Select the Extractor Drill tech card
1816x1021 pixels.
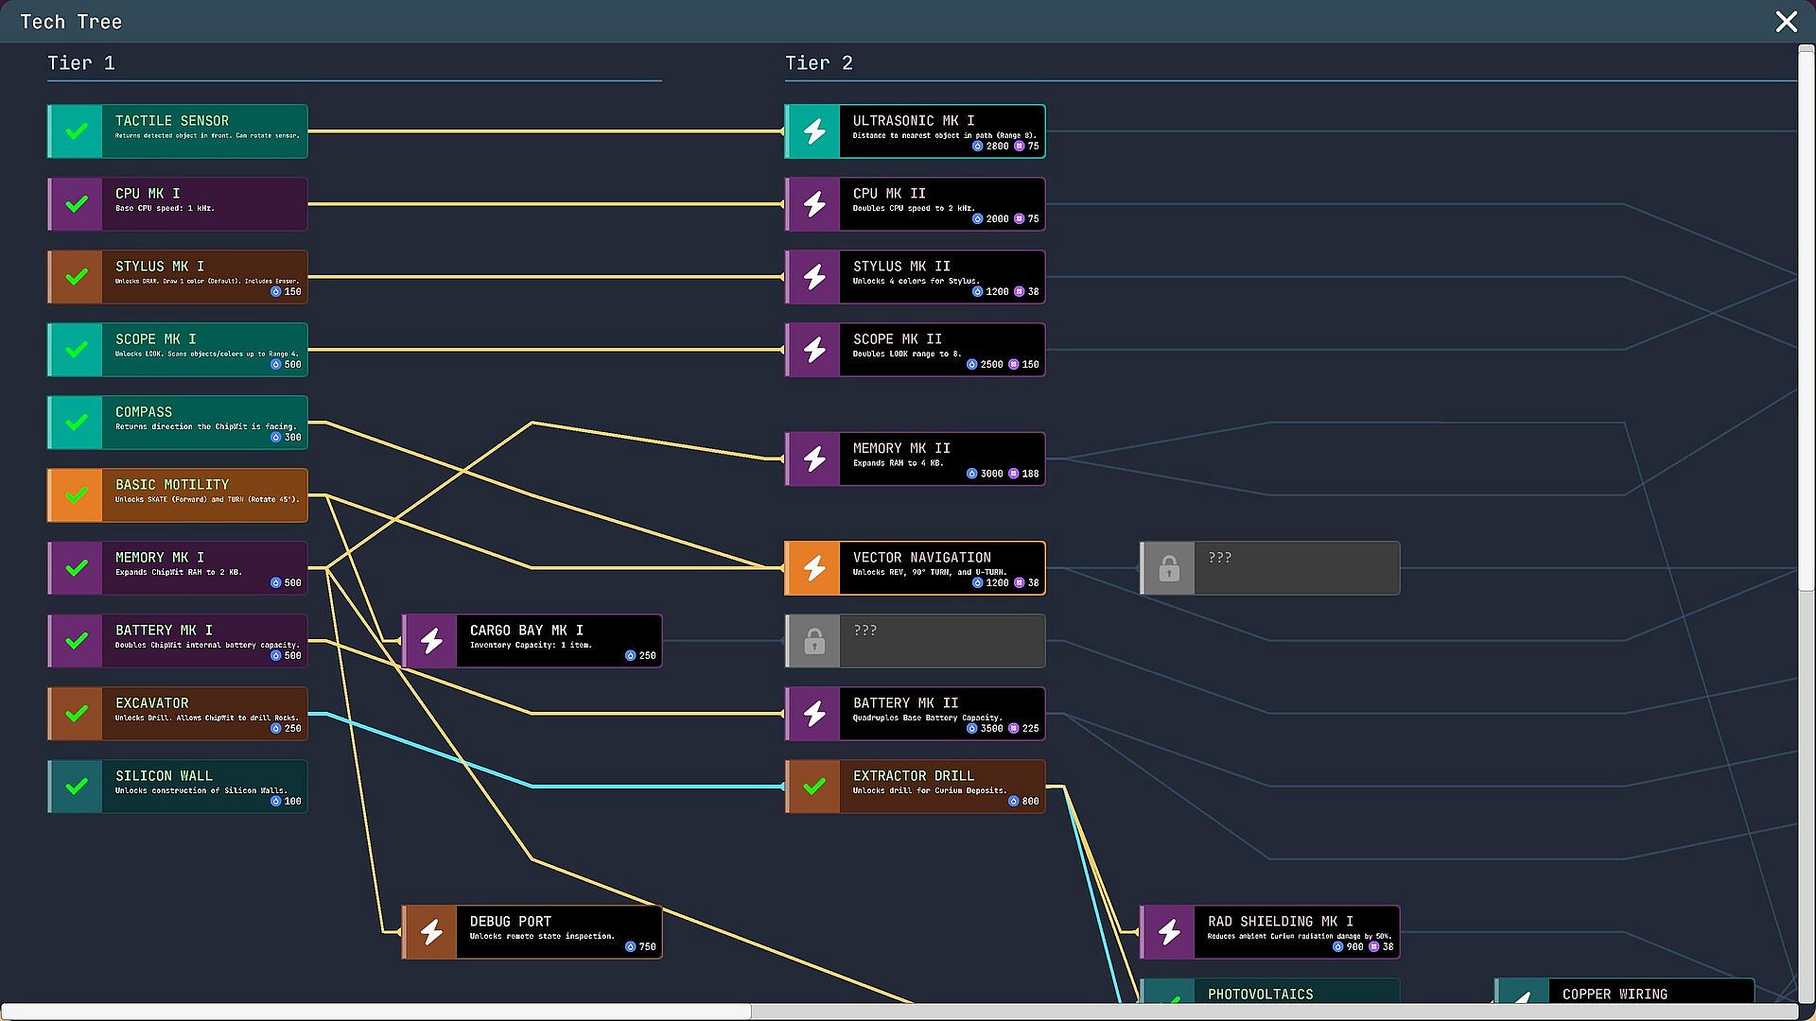[x=915, y=787]
